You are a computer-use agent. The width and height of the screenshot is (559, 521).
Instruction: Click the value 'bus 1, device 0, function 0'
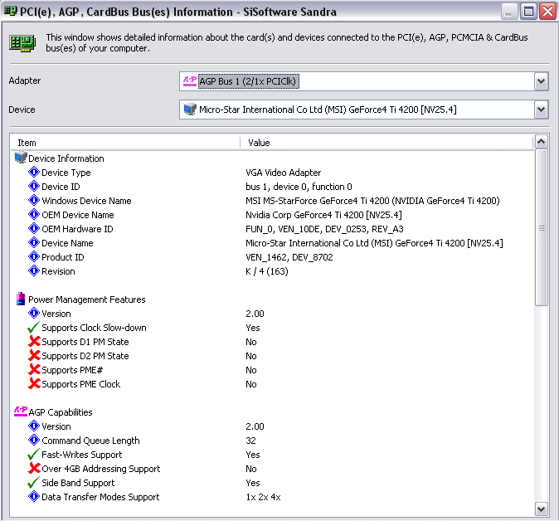pos(299,187)
